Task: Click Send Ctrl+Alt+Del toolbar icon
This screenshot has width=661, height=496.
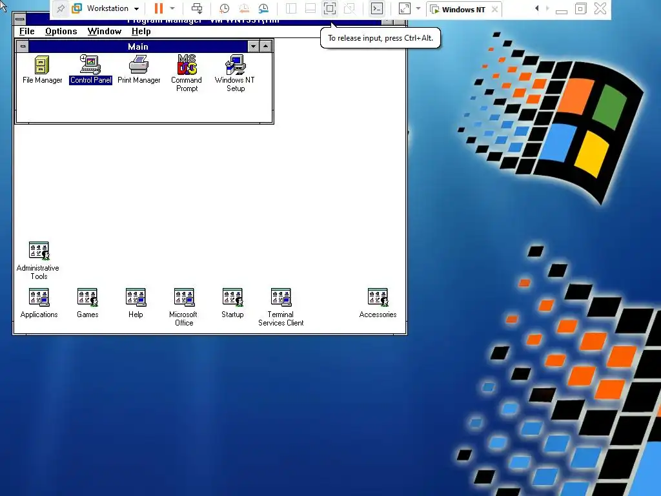Action: 197,8
